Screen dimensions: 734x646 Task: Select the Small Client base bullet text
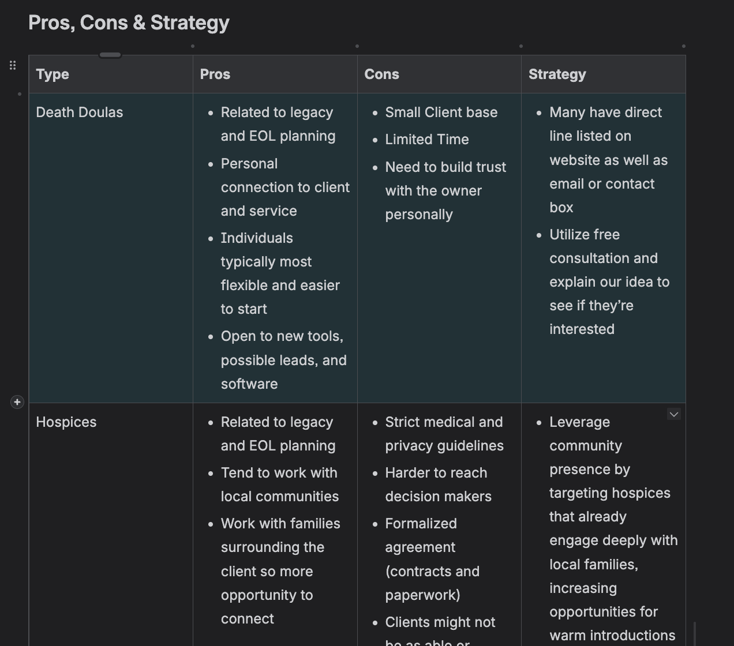[441, 112]
